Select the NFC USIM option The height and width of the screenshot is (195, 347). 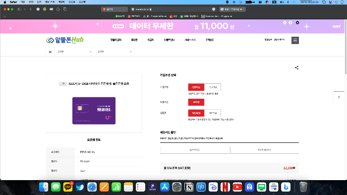pyautogui.click(x=213, y=113)
